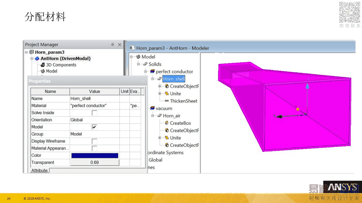Click the Value column header
Screen dimensions: 362x203
(95, 91)
